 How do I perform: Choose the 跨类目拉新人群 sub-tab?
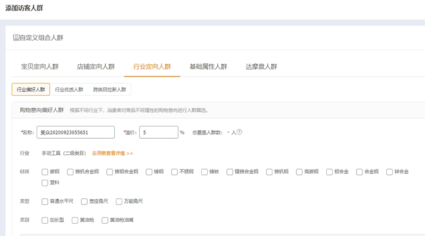pos(109,90)
